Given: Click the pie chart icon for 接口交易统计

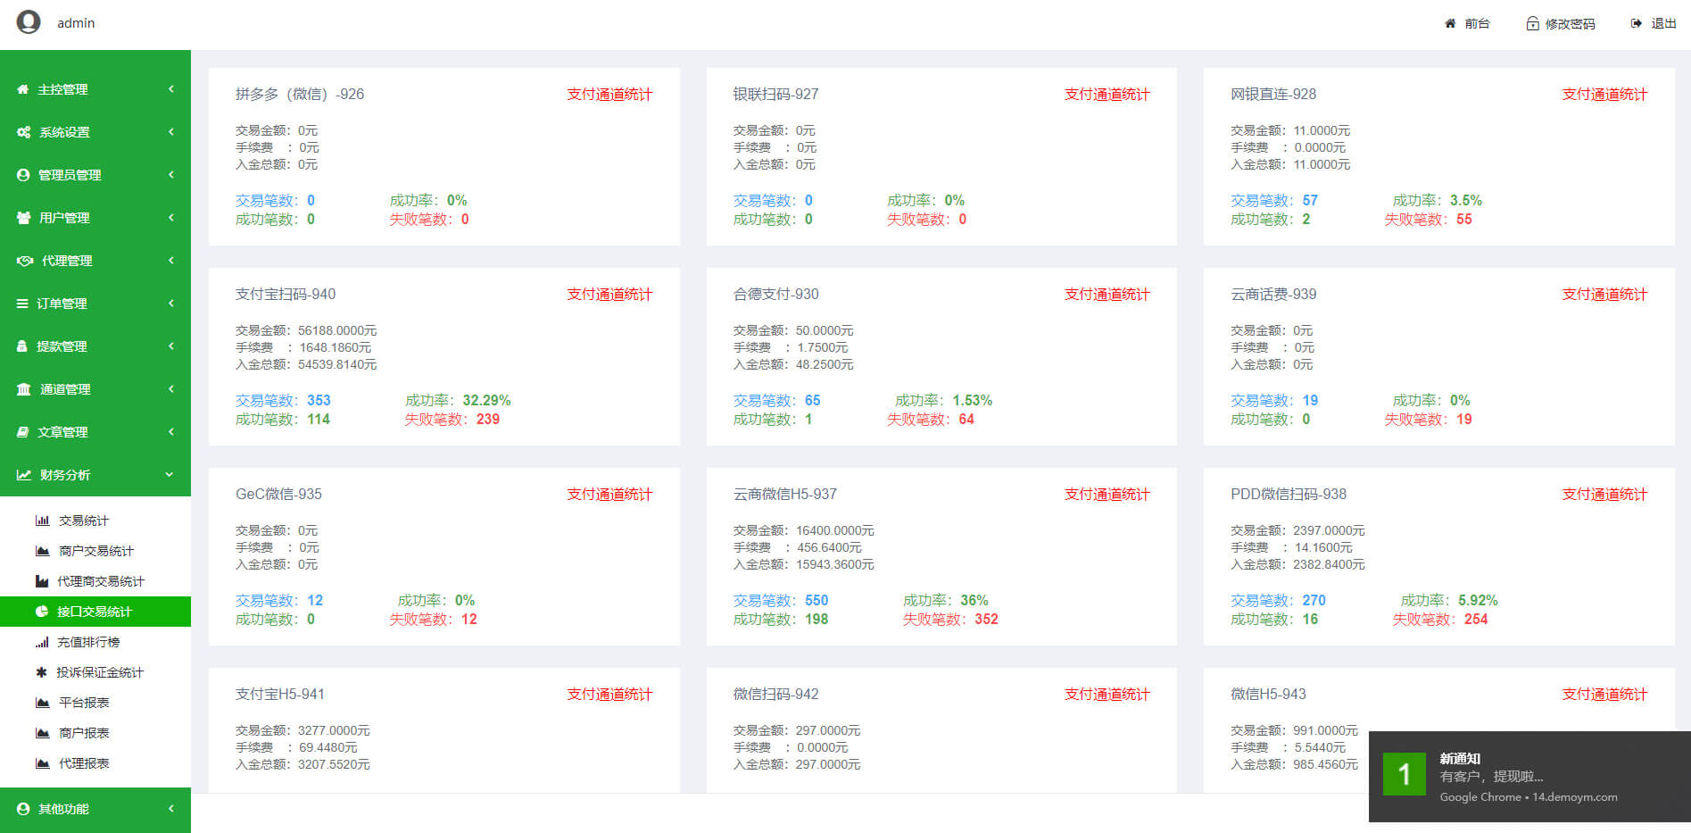Looking at the screenshot, I should point(42,612).
